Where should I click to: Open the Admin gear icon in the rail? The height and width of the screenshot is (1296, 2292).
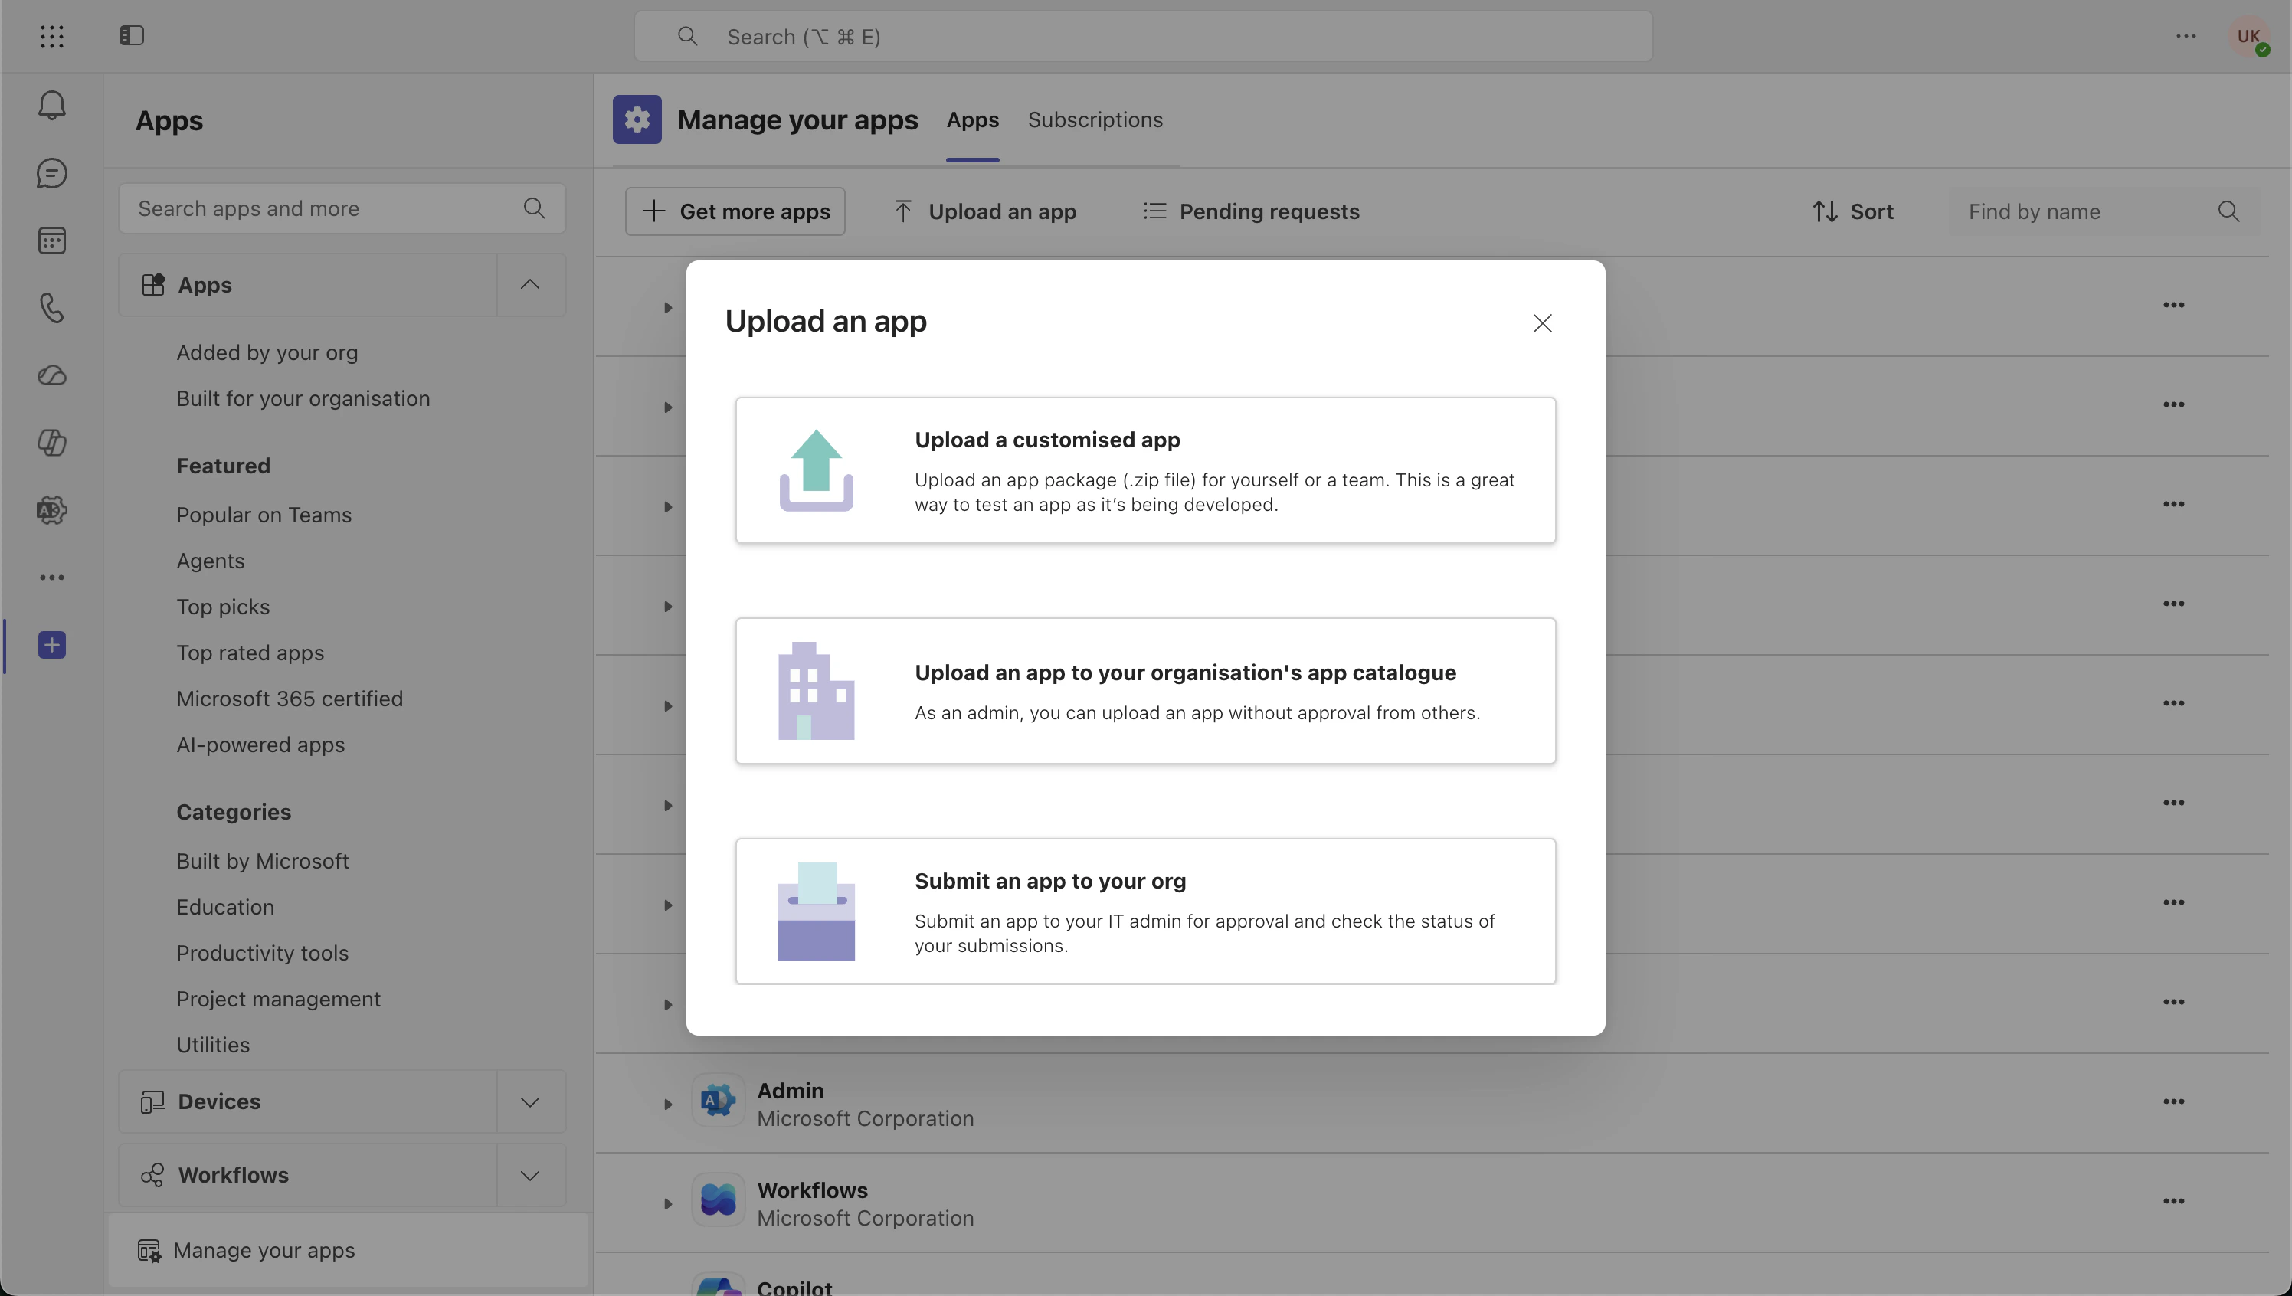coord(51,510)
